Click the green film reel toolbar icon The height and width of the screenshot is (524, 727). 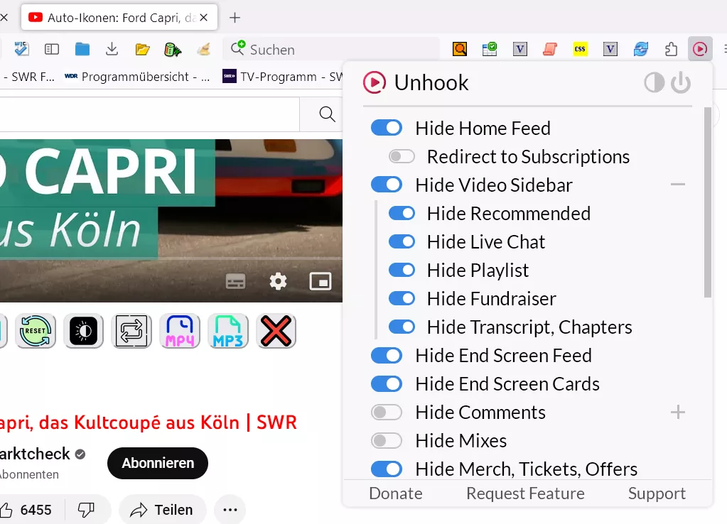pyautogui.click(x=173, y=49)
